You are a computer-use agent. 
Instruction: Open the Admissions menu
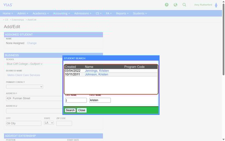83,13
